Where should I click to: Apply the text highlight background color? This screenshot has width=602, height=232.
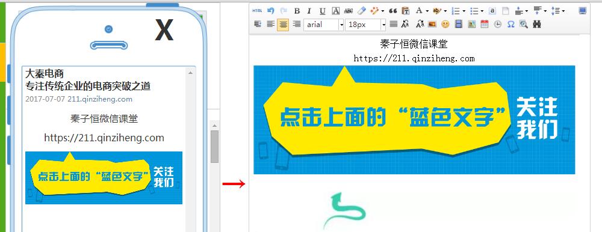click(437, 11)
